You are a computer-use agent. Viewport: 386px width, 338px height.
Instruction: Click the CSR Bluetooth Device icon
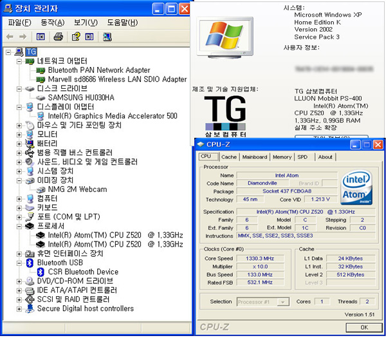[x=41, y=272]
